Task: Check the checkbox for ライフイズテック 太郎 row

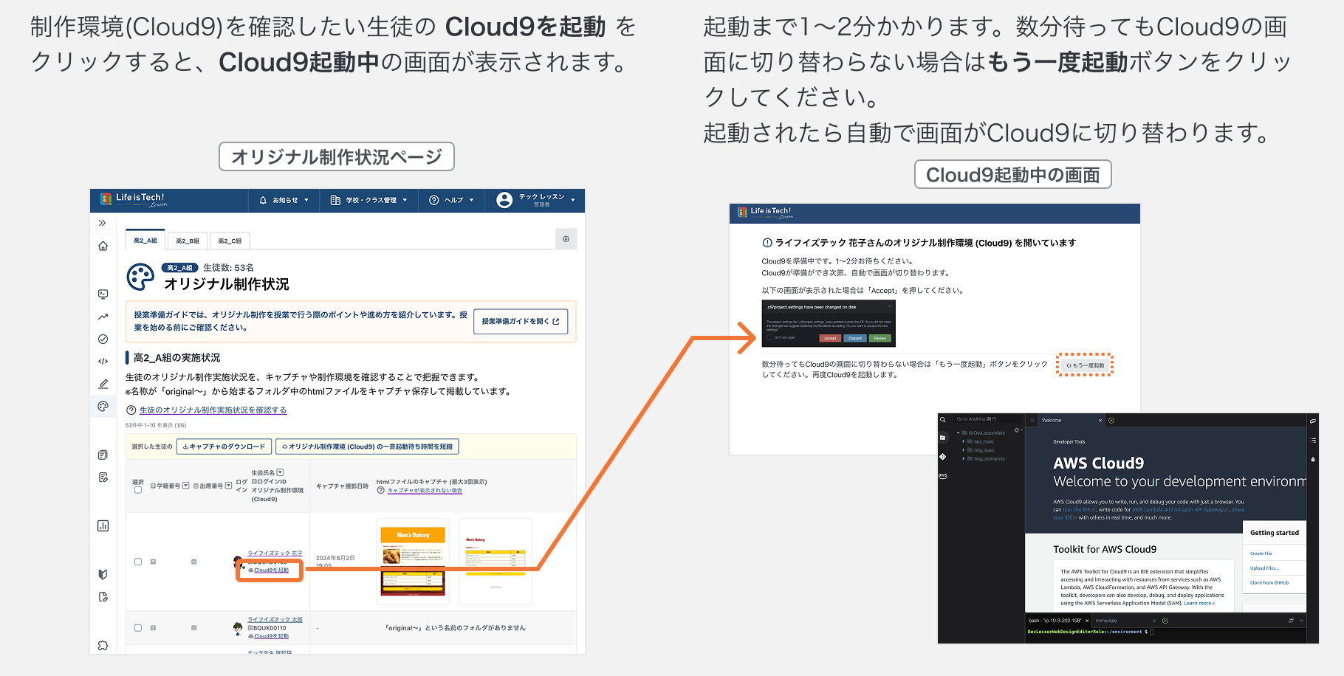Action: coord(138,628)
